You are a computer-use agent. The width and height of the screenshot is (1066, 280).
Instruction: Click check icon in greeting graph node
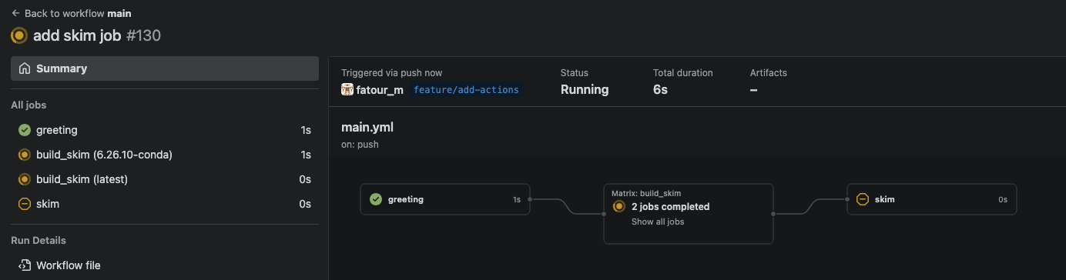tap(376, 199)
